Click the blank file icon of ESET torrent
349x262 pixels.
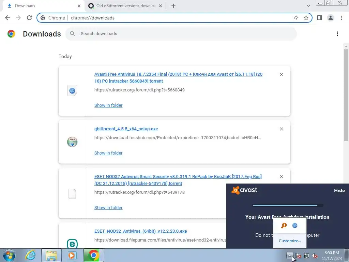[72, 194]
